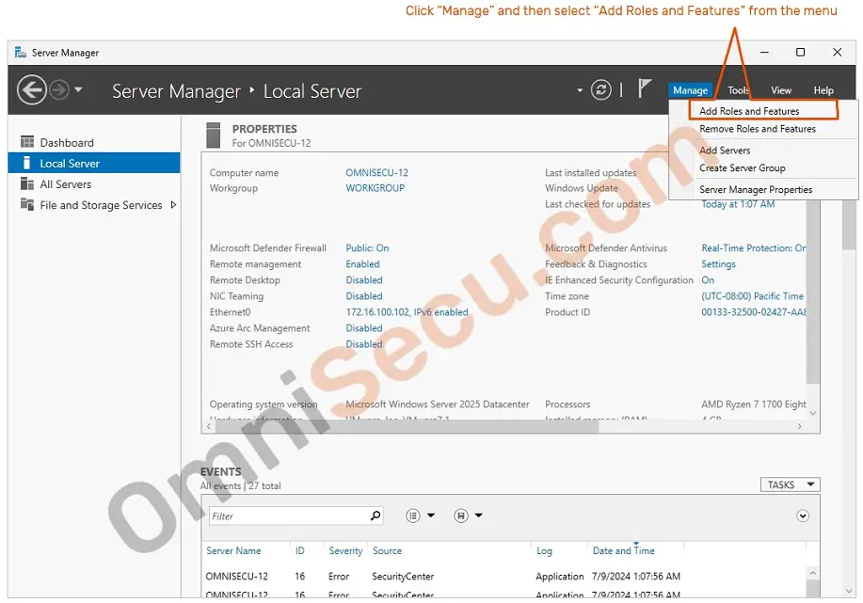The height and width of the screenshot is (603, 863).
Task: Click the events list criteria icon
Action: click(413, 516)
